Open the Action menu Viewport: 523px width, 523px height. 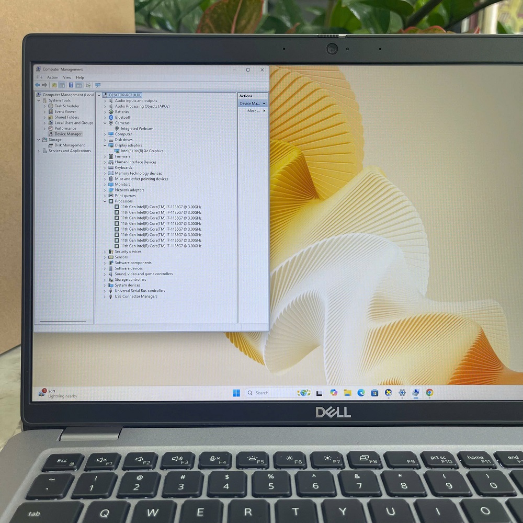point(53,77)
